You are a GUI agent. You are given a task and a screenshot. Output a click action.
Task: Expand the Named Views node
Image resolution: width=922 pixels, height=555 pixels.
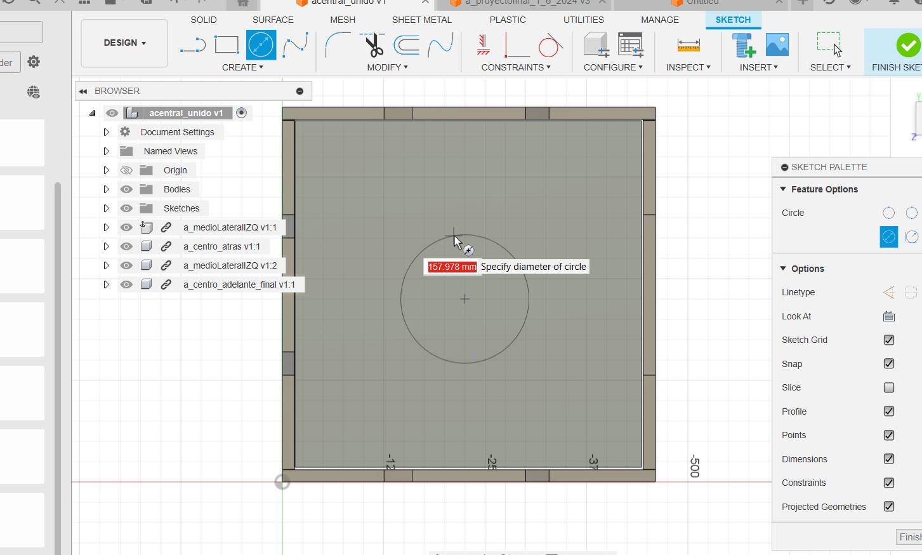[x=106, y=151]
